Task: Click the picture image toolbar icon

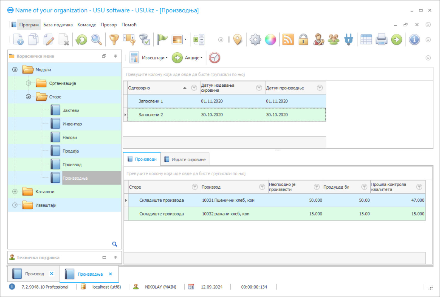Action: [x=177, y=39]
